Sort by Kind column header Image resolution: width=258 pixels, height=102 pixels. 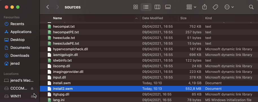pos(208,18)
